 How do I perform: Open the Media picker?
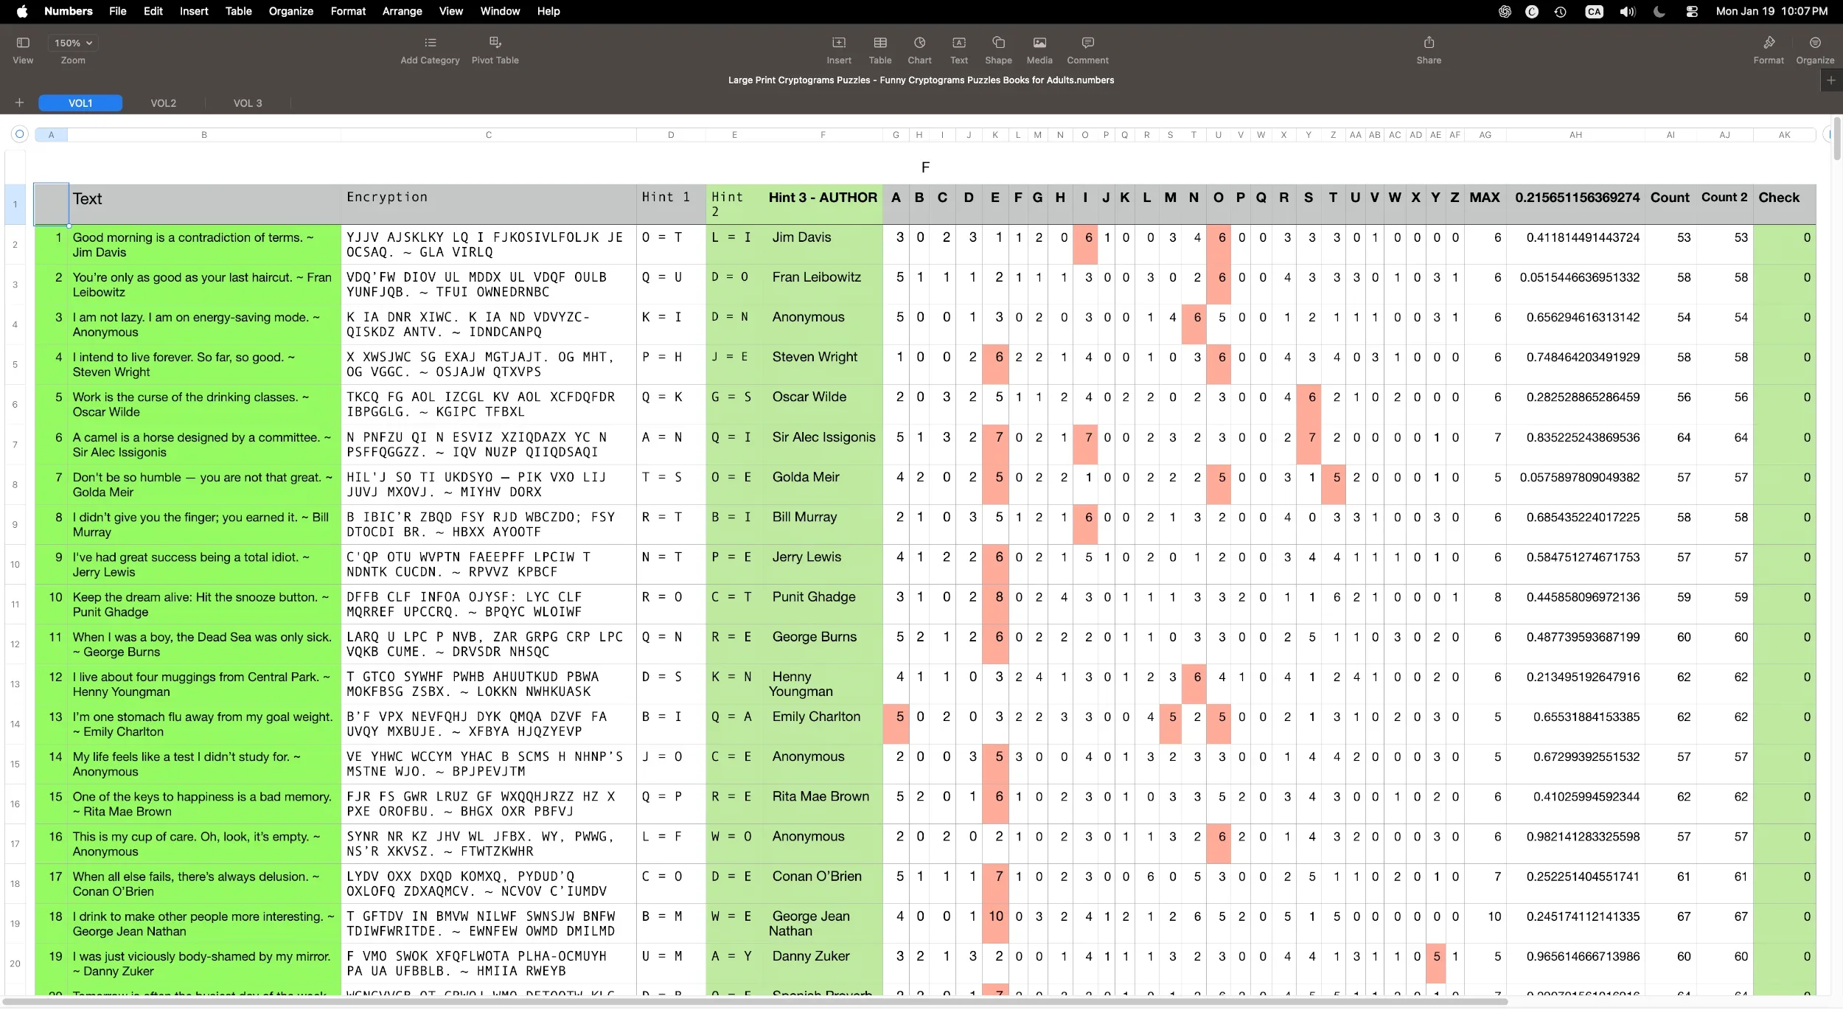coord(1039,43)
